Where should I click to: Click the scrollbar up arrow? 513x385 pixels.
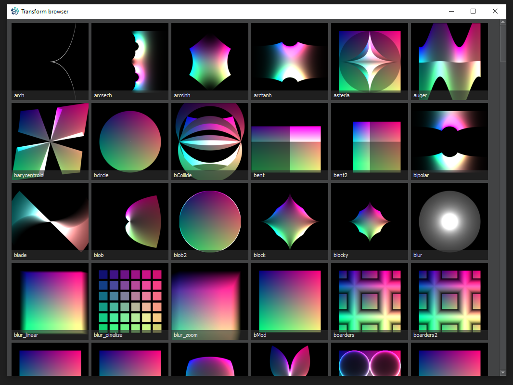click(503, 22)
